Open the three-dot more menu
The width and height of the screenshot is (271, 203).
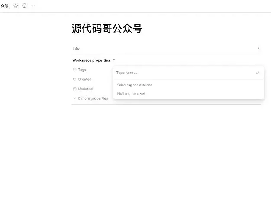pyautogui.click(x=33, y=6)
